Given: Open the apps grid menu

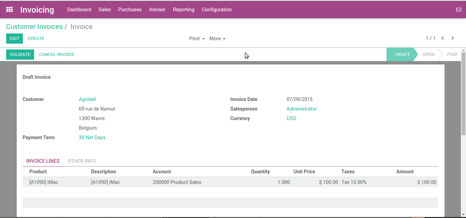Looking at the screenshot, I should pos(9,9).
